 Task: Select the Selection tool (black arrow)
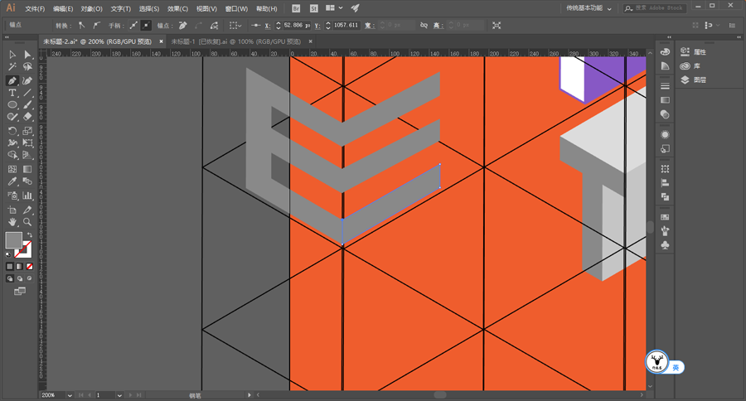(x=12, y=55)
